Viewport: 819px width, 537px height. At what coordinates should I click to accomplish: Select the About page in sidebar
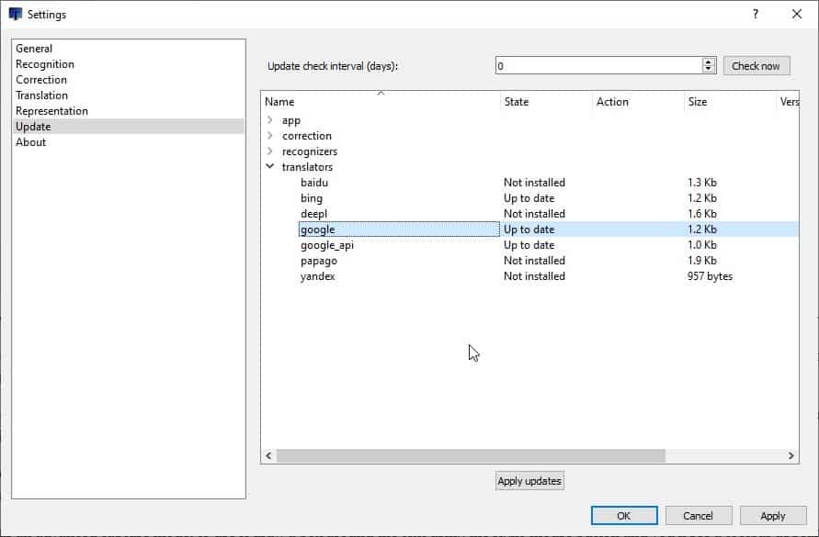point(30,142)
